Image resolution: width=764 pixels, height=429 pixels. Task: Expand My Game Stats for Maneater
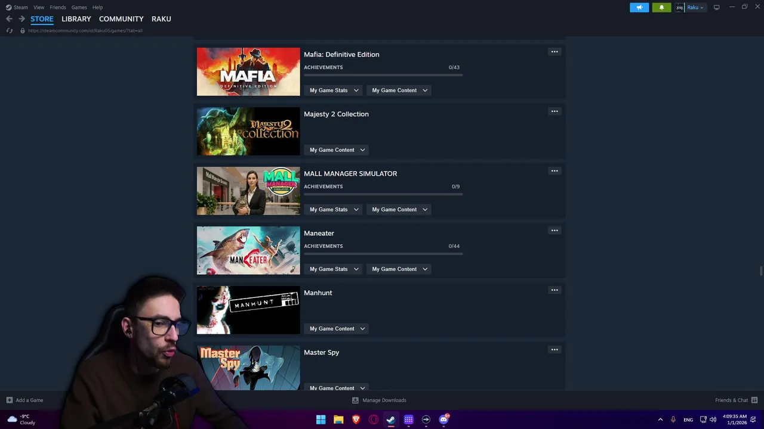click(x=334, y=269)
